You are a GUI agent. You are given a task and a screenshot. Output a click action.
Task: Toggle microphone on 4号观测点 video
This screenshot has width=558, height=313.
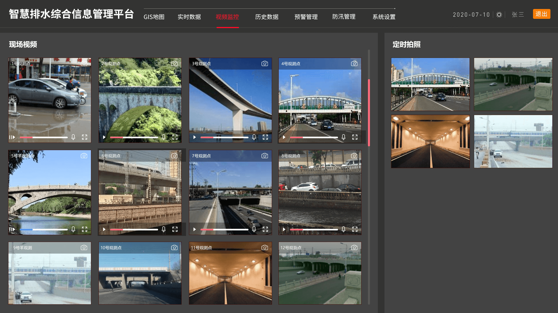click(344, 137)
